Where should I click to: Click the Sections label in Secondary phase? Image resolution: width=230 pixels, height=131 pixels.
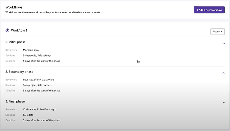point(10,85)
